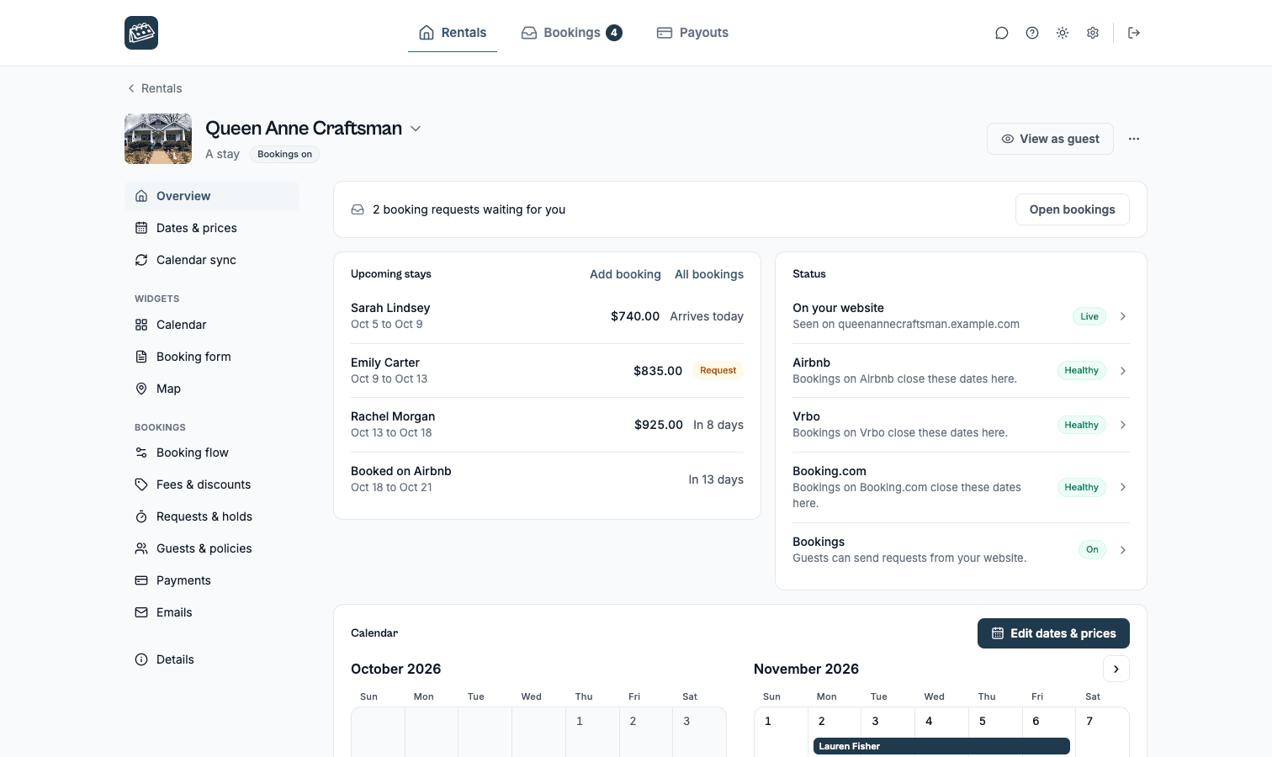Go to next calendar month arrow

pos(1116,670)
